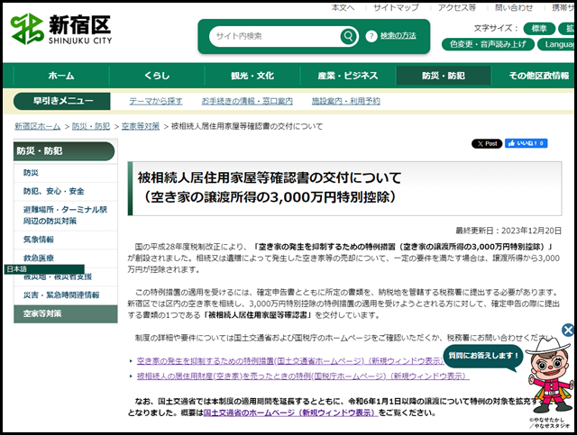
Task: Open the サイトマップ link
Action: click(x=396, y=7)
